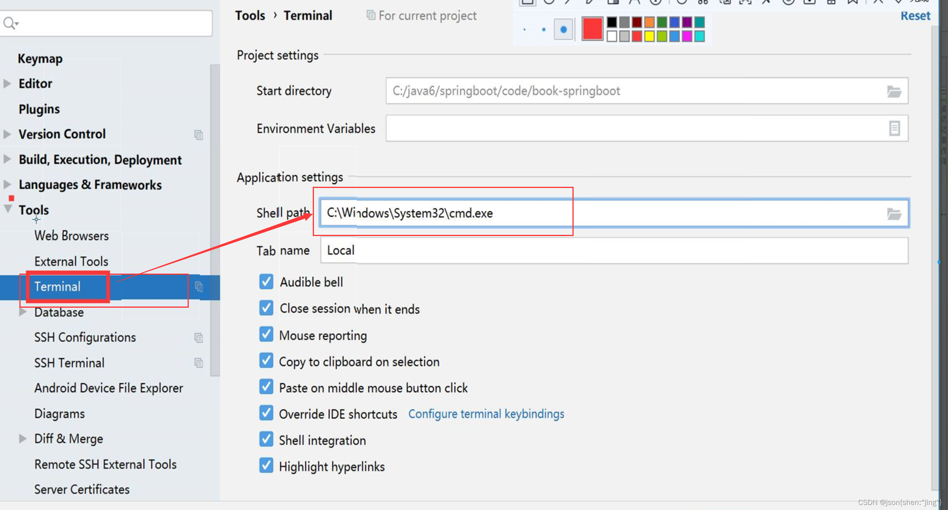This screenshot has height=510, width=948.
Task: Uncheck Mouse reporting
Action: [266, 334]
